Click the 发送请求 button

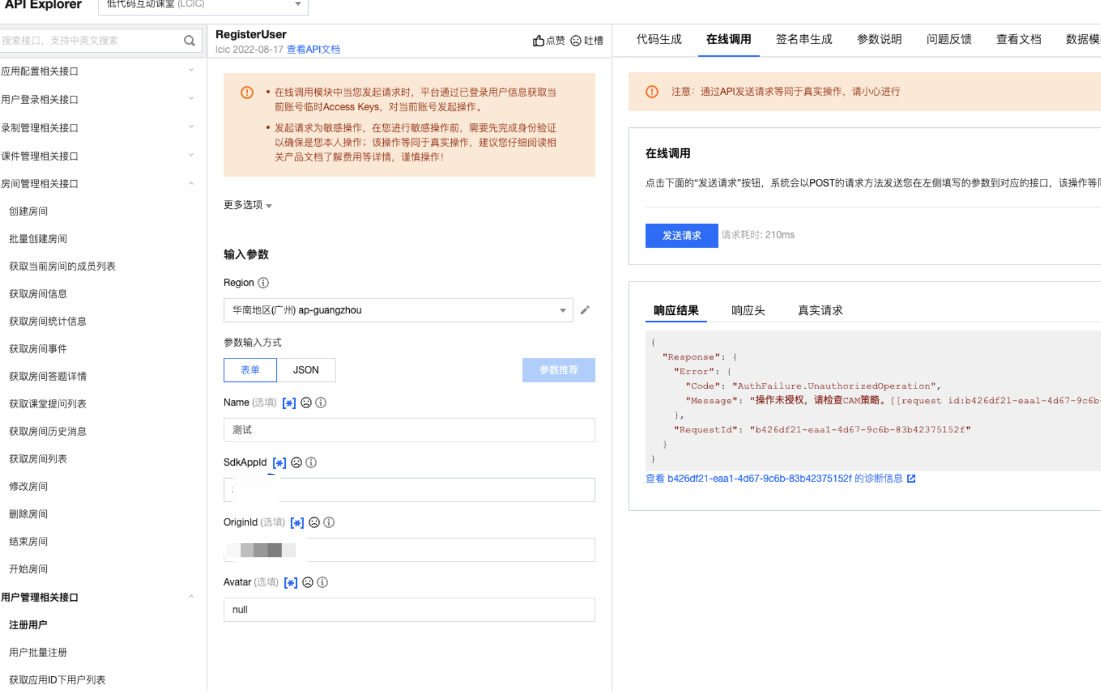[x=681, y=235]
